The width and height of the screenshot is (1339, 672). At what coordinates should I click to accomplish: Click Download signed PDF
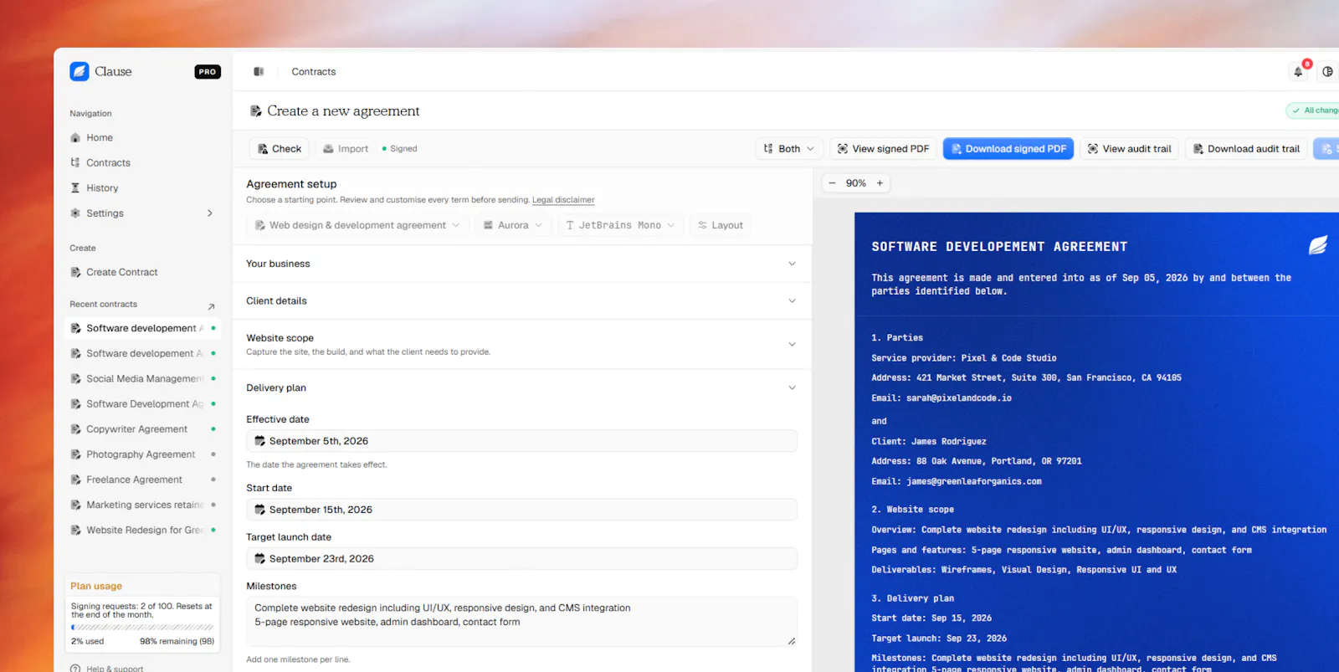pos(1008,149)
